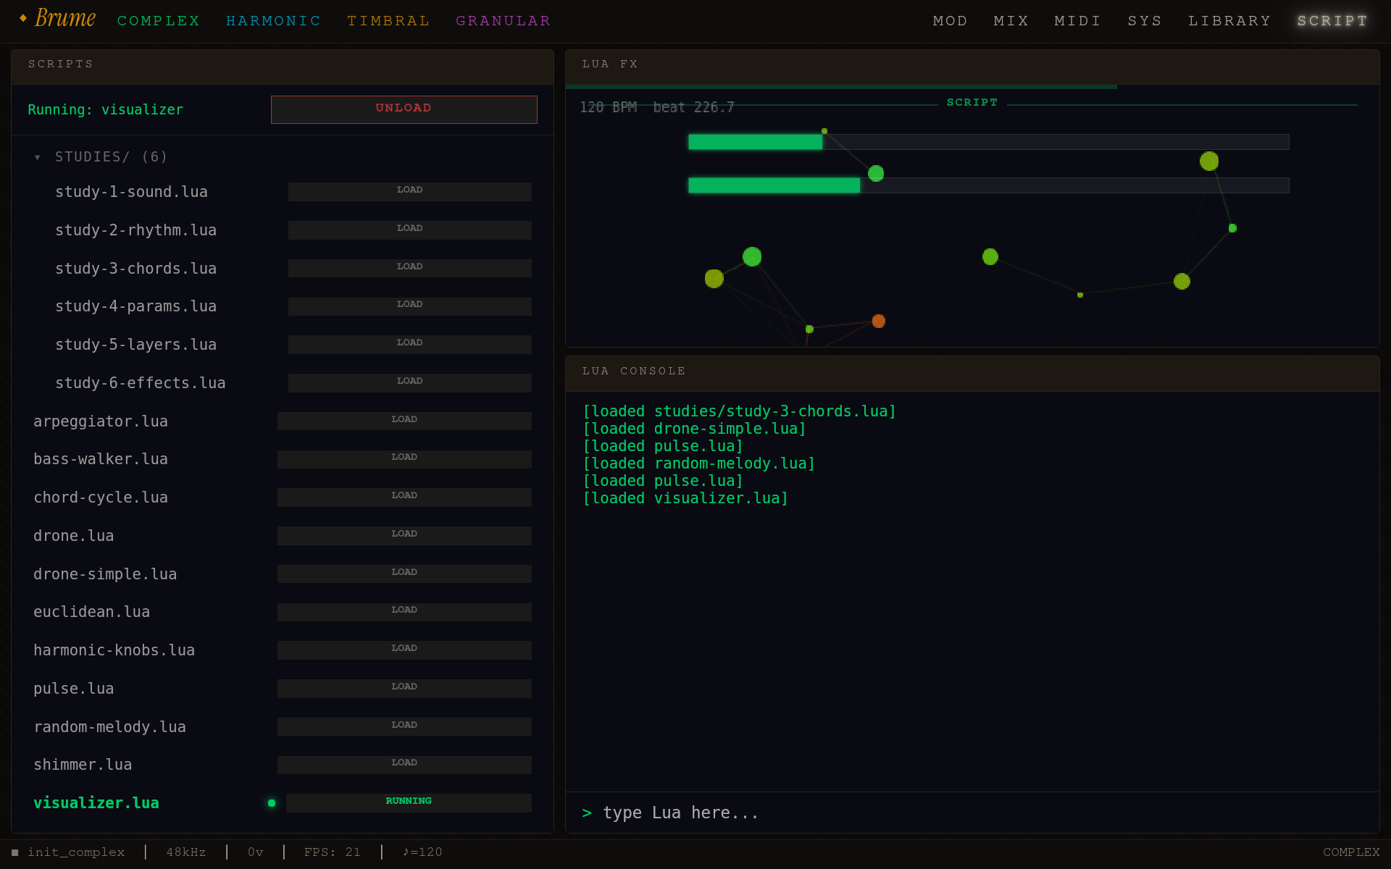Click the top green level bar in LUA FX
Viewport: 1391px width, 869px height.
tap(755, 142)
